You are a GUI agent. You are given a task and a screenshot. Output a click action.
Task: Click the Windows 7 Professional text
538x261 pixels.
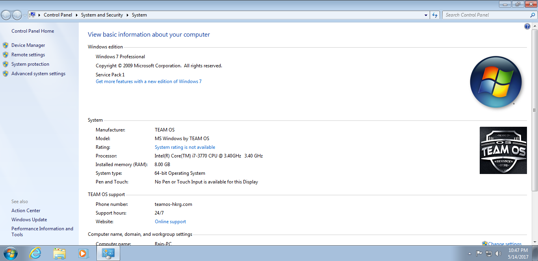(121, 57)
